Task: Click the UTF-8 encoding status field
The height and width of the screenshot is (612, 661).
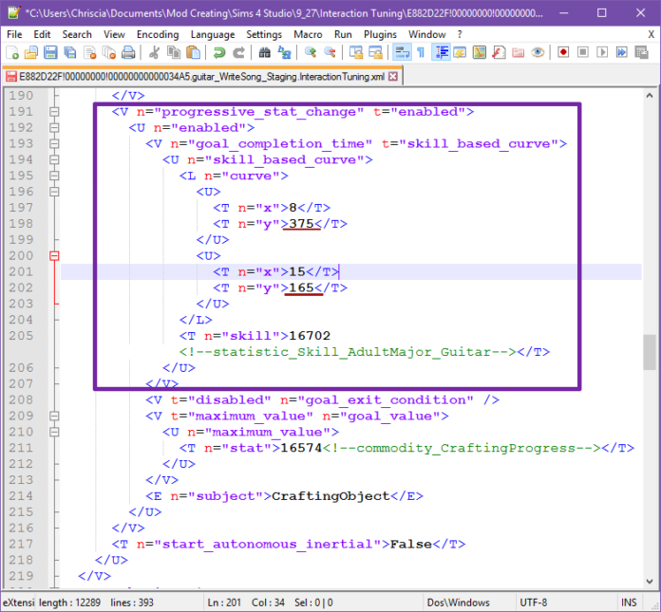Action: pos(533,603)
